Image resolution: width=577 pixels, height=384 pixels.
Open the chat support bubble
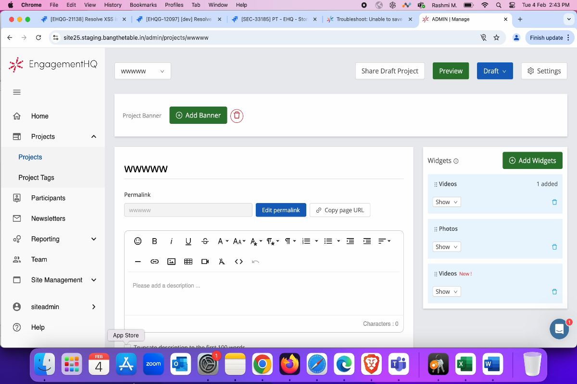click(559, 329)
